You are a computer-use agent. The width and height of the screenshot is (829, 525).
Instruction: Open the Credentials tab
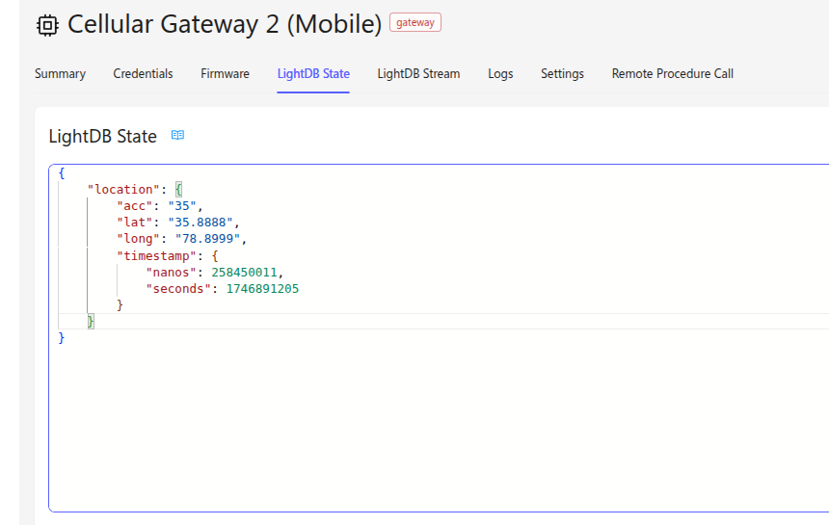143,74
